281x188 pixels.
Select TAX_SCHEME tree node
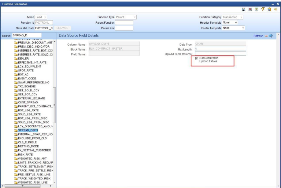(x=27, y=86)
